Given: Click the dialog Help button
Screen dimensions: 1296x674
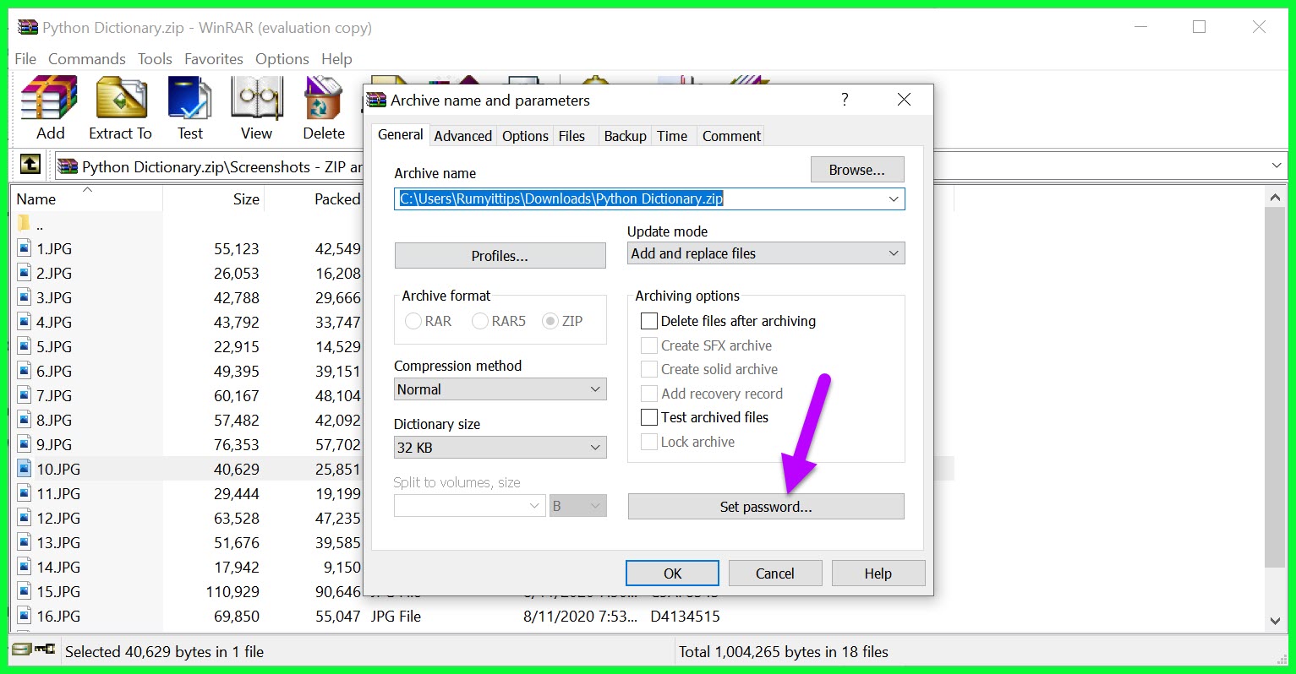Looking at the screenshot, I should 878,573.
